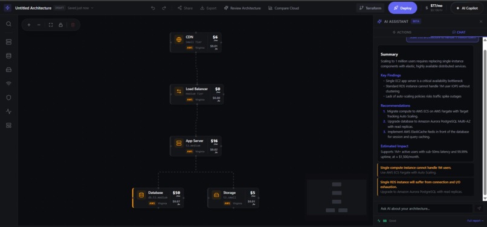
Task: Click the App Server $16 price
Action: [x=214, y=141]
